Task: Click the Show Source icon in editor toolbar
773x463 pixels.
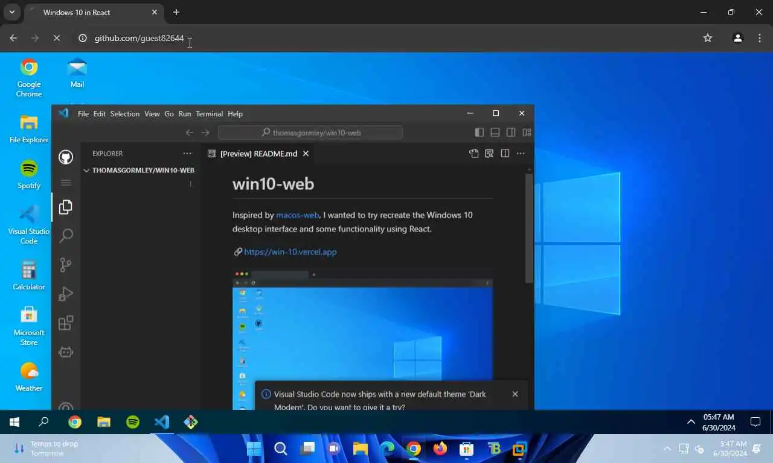Action: point(473,154)
